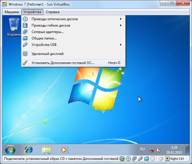Click the hard disk activity status icon

point(122,159)
